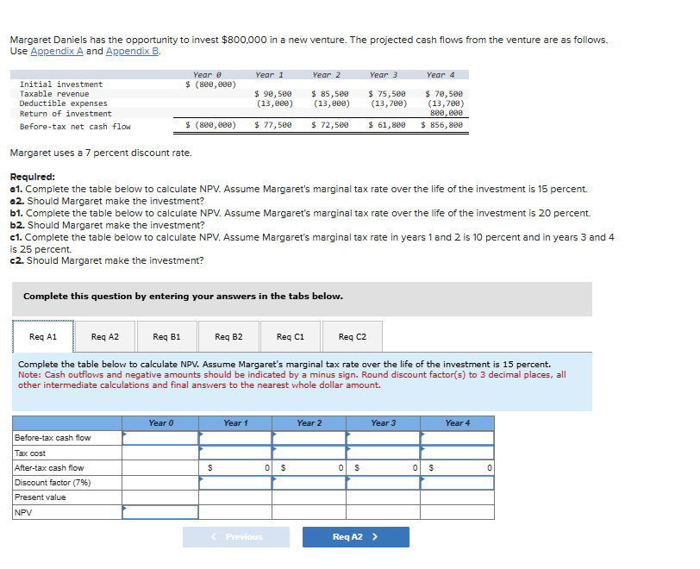The height and width of the screenshot is (569, 700).
Task: Select Year 4 Tax cost input cell
Action: 457,453
